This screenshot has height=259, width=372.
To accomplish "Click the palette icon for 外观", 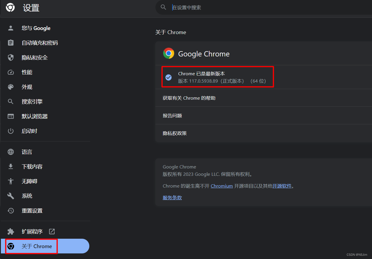I will (x=11, y=87).
